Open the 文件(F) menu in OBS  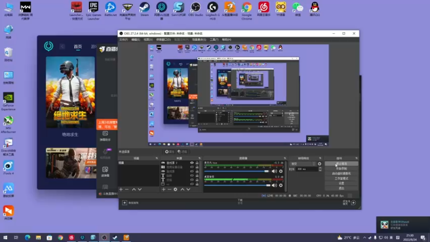[124, 39]
